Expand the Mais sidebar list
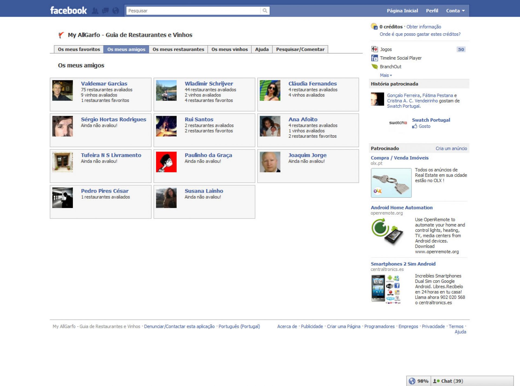The image size is (520, 386). pos(386,75)
